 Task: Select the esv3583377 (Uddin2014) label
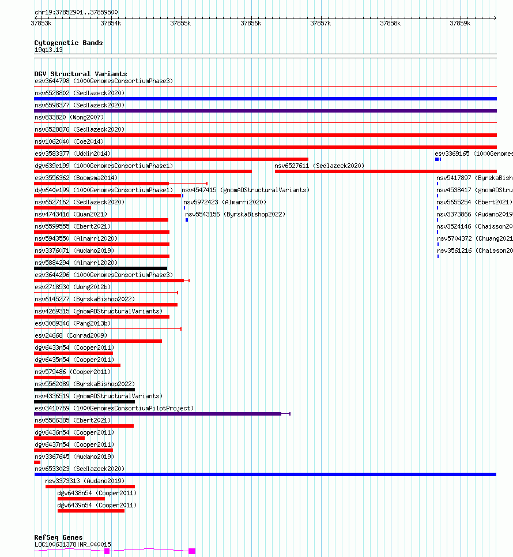[x=73, y=154]
